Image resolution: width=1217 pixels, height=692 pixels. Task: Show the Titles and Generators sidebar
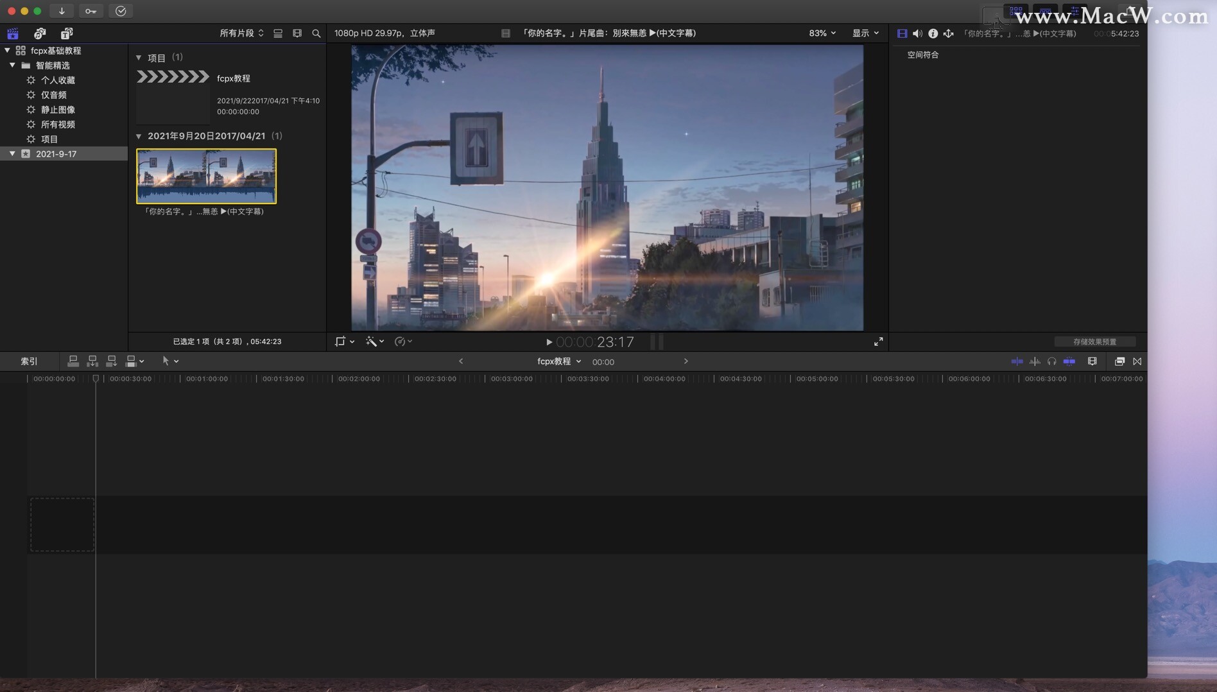(67, 33)
